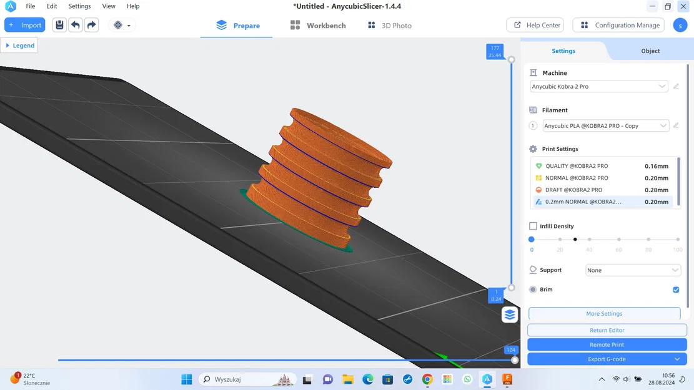Click Export G-code button
Viewport: 694px width, 390px height.
[x=607, y=359]
